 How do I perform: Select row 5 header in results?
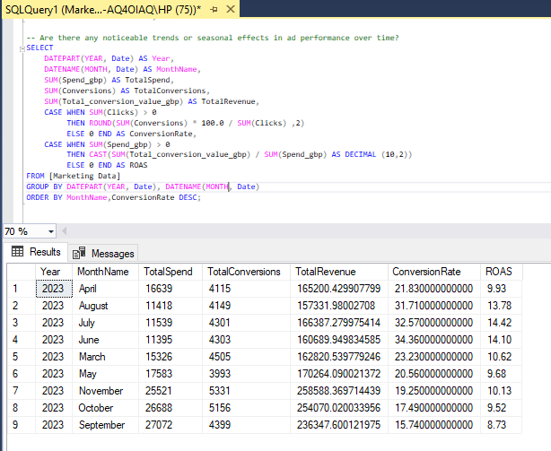[21, 357]
